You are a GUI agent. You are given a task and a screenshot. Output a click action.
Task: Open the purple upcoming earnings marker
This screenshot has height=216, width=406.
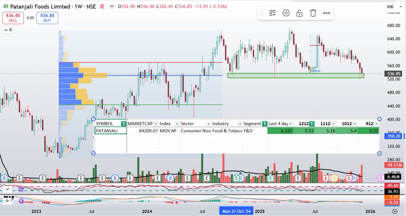pyautogui.click(x=381, y=178)
